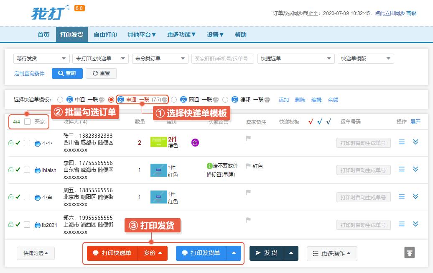Click the printer icon next to 中通_一联 template

click(x=101, y=100)
